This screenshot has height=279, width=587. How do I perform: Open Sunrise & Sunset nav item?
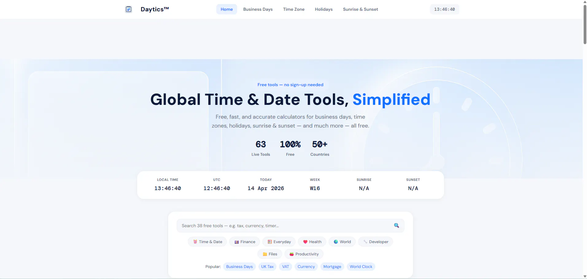pyautogui.click(x=360, y=9)
